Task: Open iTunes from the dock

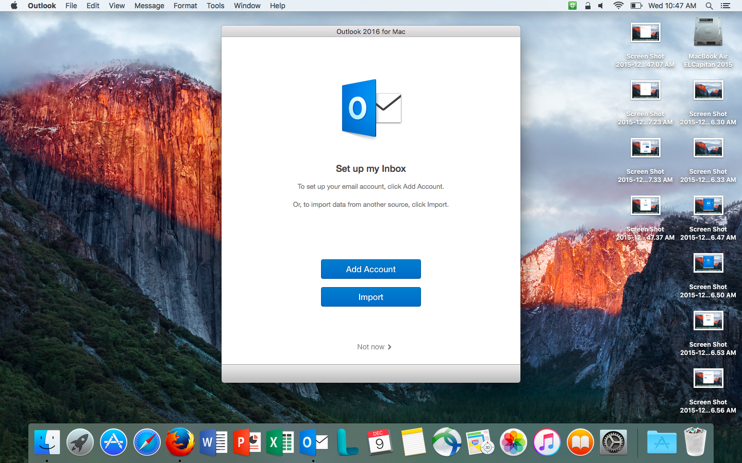Action: [547, 442]
